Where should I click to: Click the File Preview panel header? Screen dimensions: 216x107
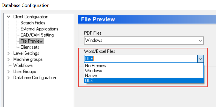(147, 19)
